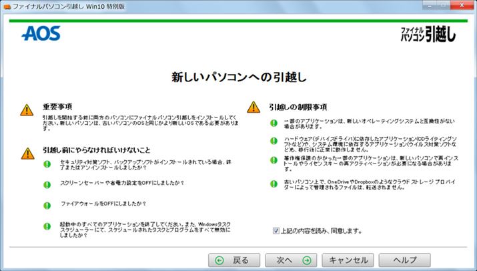
Task: Click the app icon in title bar
Action: pyautogui.click(x=7, y=7)
